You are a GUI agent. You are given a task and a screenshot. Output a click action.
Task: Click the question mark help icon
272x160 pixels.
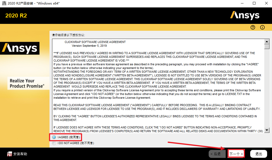[253, 27]
